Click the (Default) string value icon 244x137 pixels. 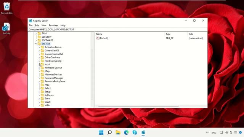(98, 38)
